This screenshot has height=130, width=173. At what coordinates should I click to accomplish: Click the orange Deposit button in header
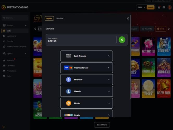pyautogui.click(x=151, y=7)
